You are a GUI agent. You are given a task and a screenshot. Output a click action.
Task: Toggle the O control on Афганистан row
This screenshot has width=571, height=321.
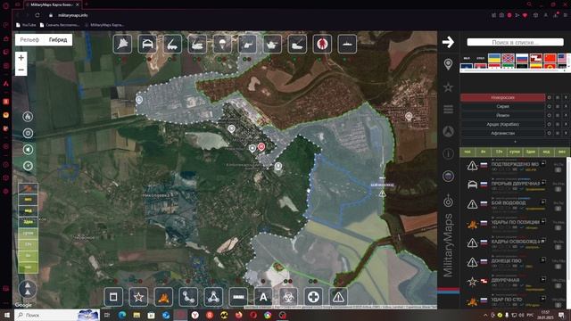click(x=550, y=133)
